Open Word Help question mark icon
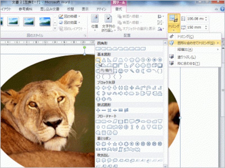Viewport: 225px width, 168px height. 222,9
